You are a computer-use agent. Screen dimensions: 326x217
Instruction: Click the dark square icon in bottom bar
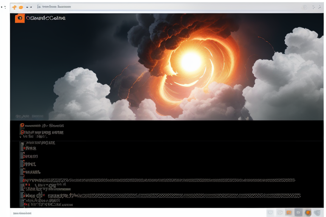298,212
